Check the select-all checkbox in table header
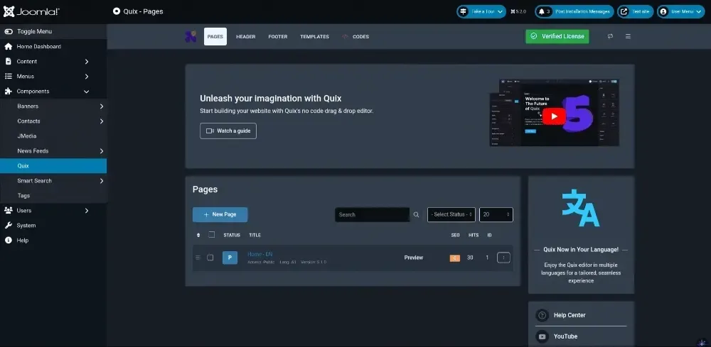 211,235
